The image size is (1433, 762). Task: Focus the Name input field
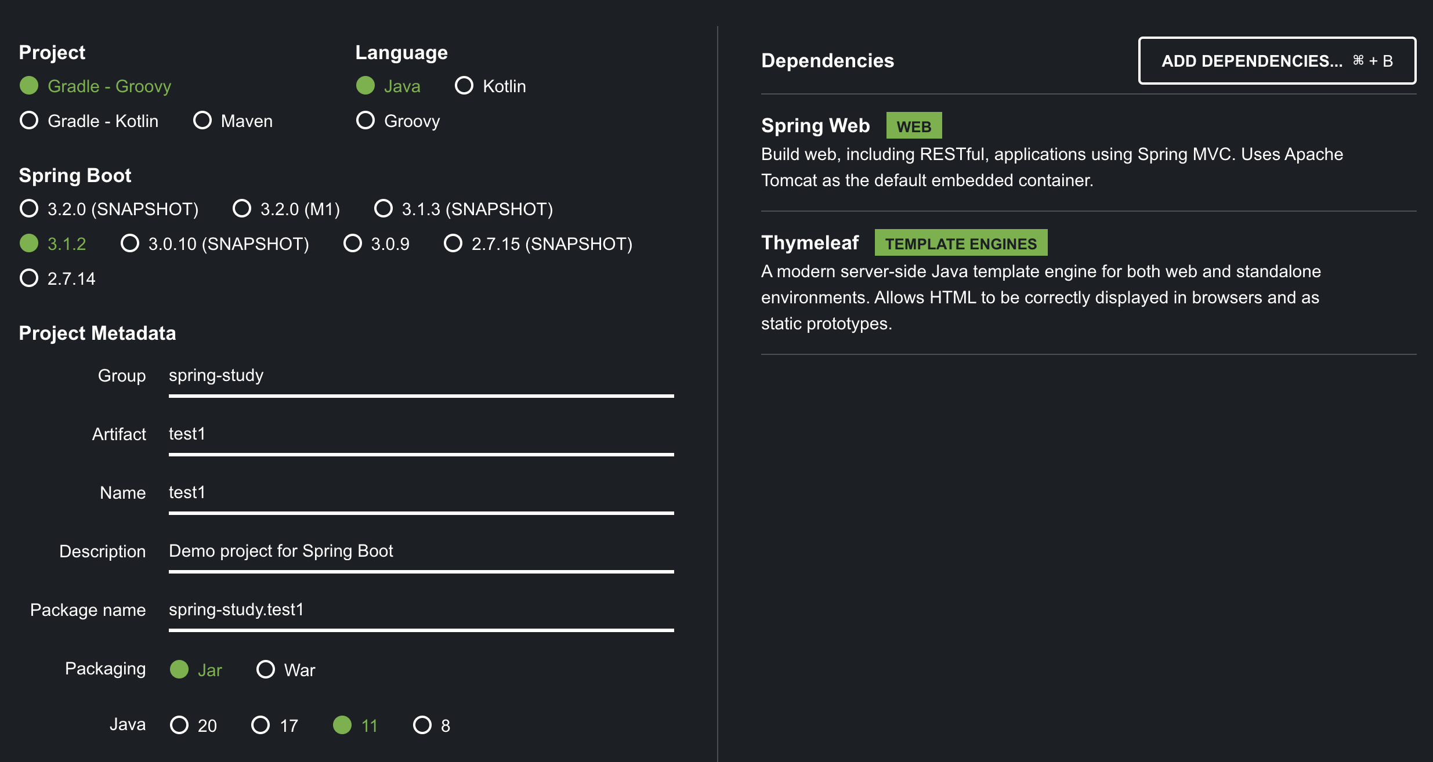(421, 494)
